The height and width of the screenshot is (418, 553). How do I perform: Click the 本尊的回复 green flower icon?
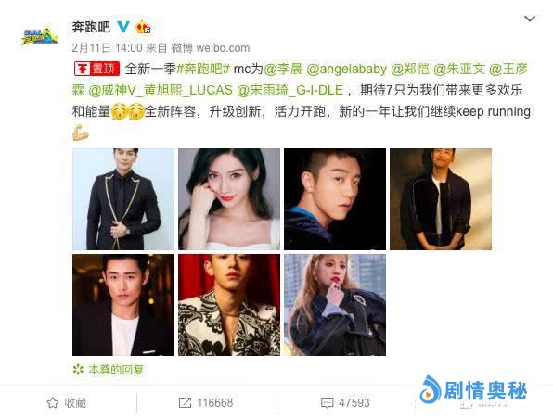point(78,370)
